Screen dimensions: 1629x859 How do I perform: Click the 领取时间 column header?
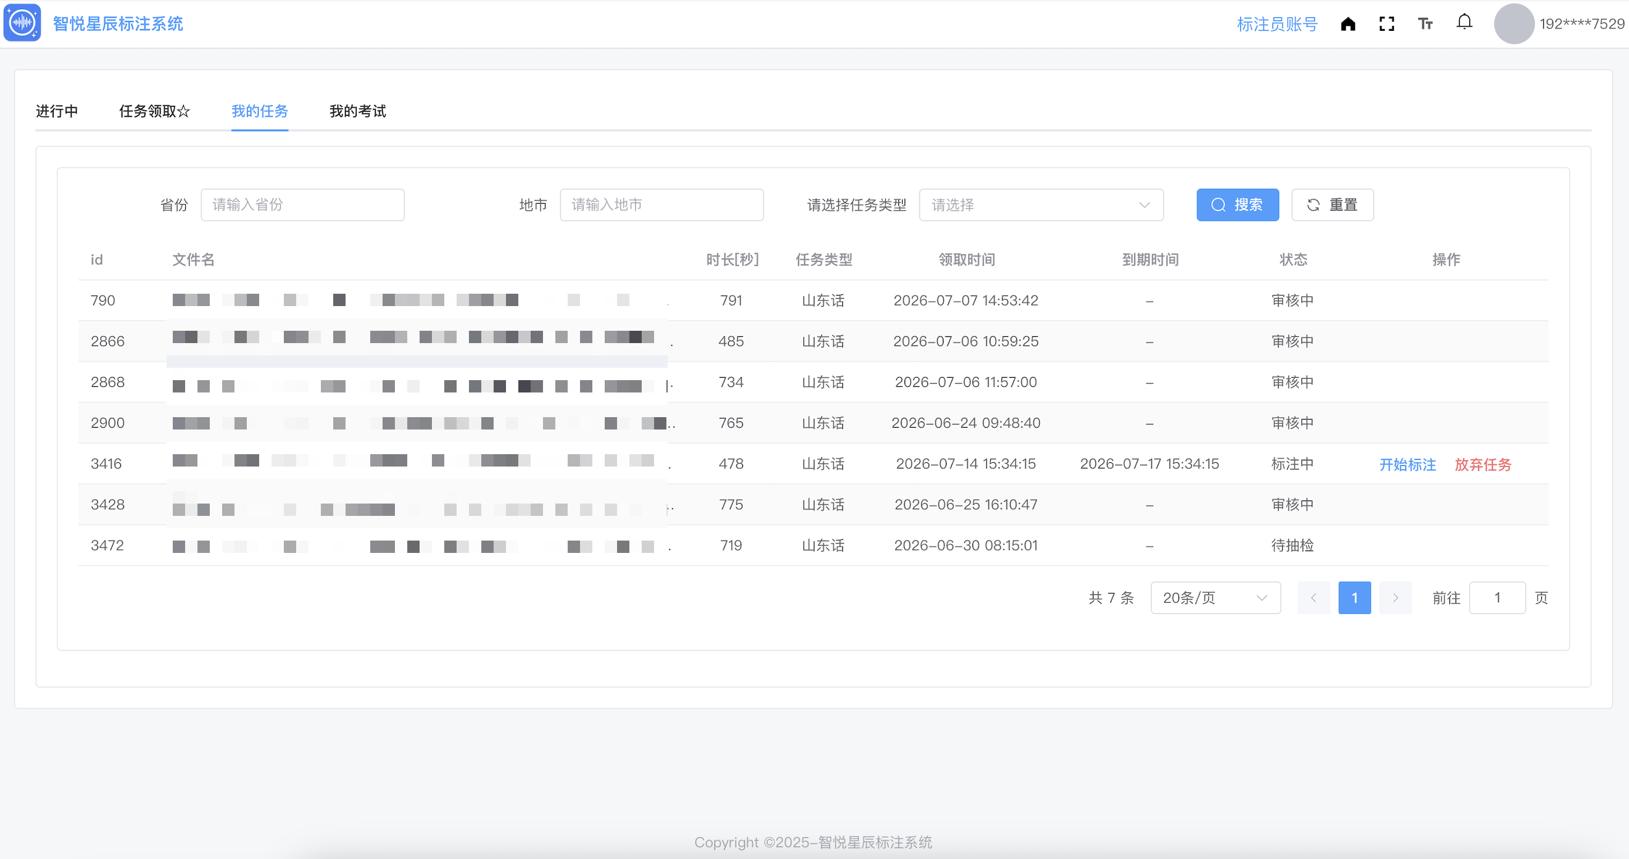(x=966, y=260)
